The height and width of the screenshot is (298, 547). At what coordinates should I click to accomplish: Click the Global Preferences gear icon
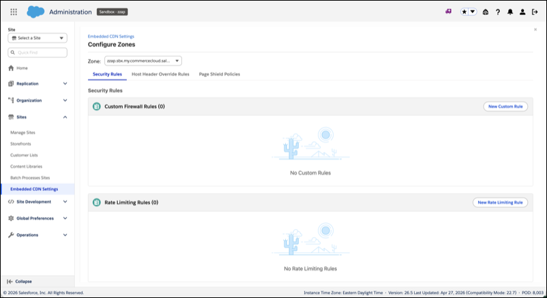click(x=11, y=218)
